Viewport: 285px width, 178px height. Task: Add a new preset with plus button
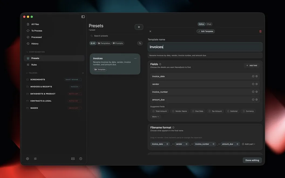click(x=139, y=27)
